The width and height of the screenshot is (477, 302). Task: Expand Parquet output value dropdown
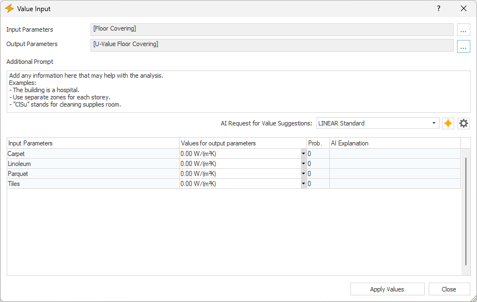click(303, 174)
